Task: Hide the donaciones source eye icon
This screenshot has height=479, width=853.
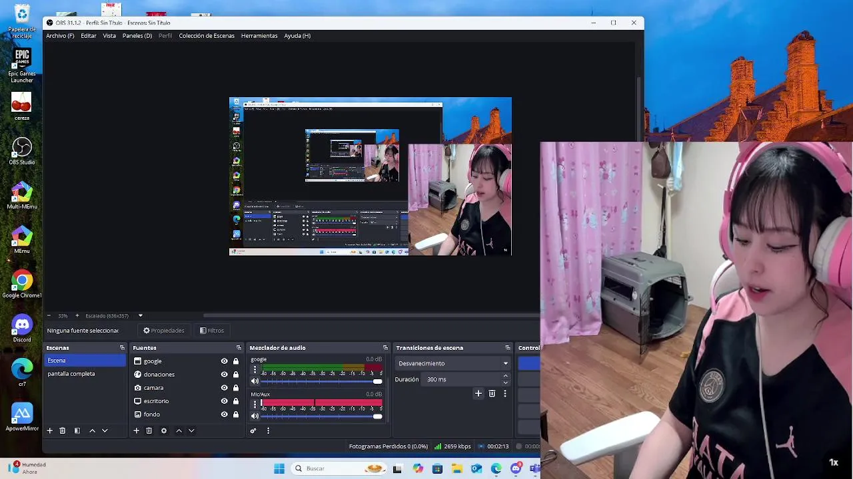Action: (x=224, y=375)
